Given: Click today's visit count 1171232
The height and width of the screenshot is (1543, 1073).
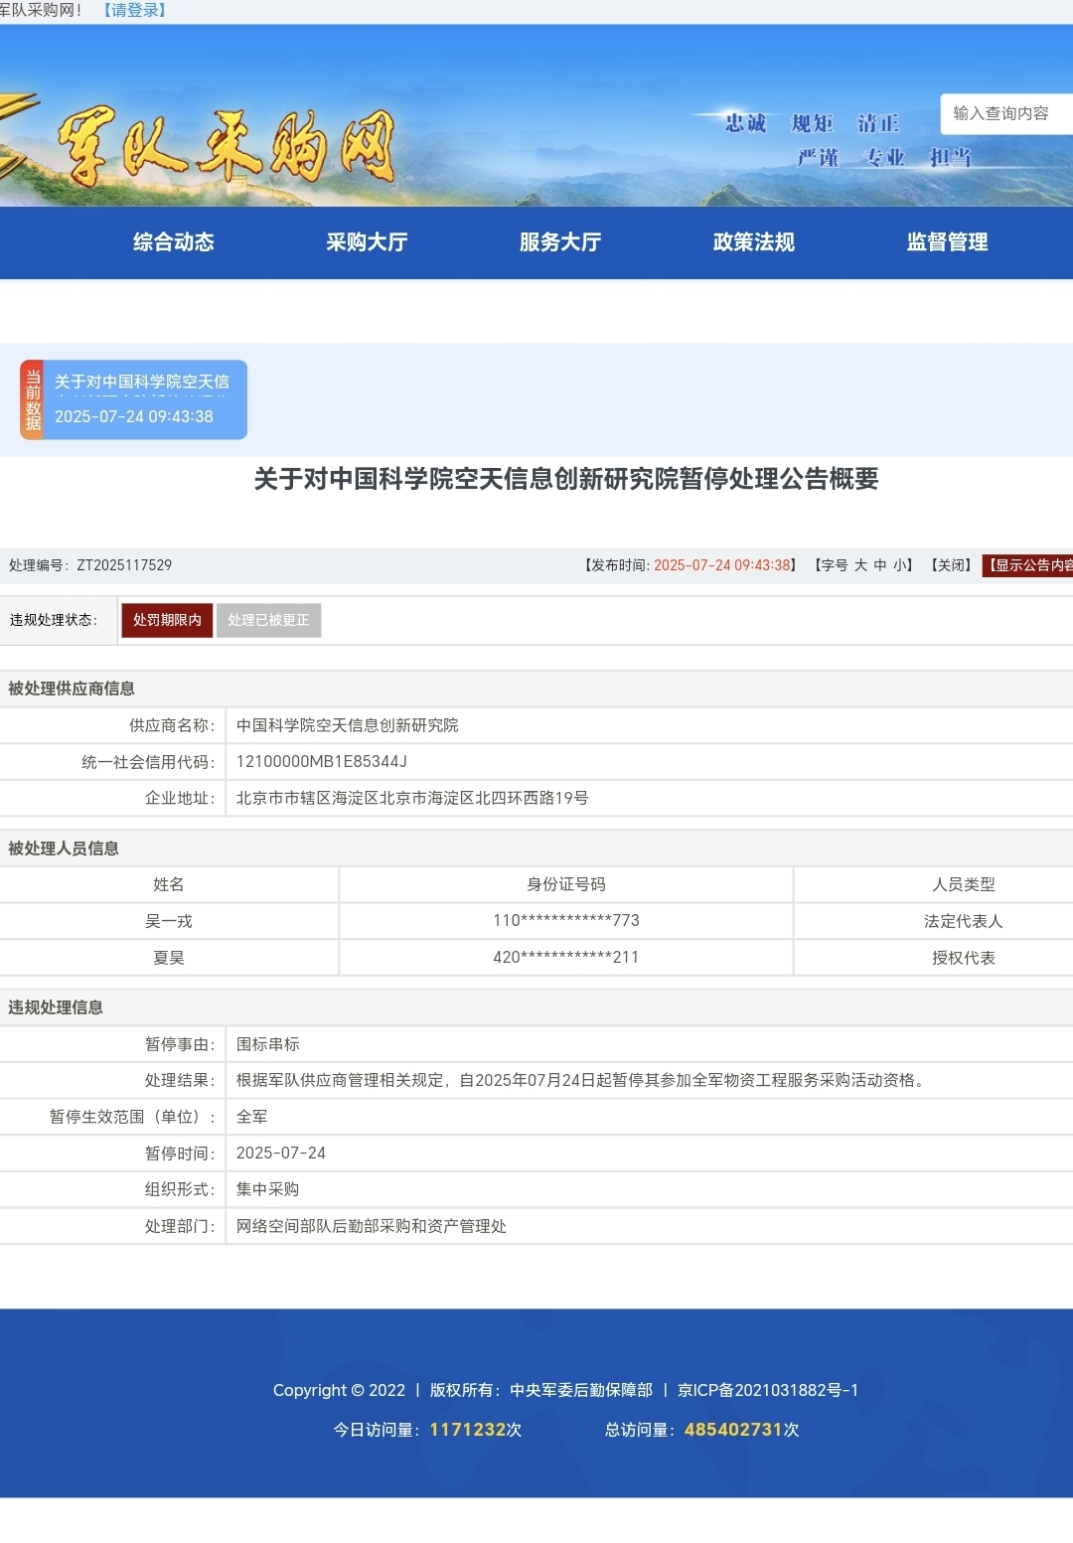Looking at the screenshot, I should 468,1430.
